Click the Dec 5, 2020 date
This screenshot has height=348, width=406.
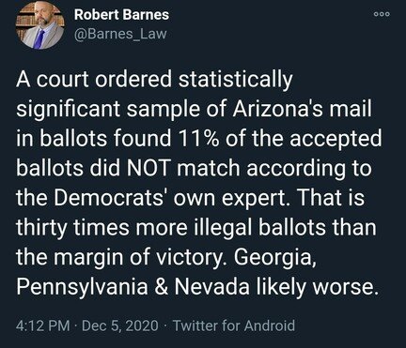coord(120,325)
